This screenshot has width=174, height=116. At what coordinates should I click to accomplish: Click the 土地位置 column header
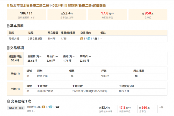point(42,86)
